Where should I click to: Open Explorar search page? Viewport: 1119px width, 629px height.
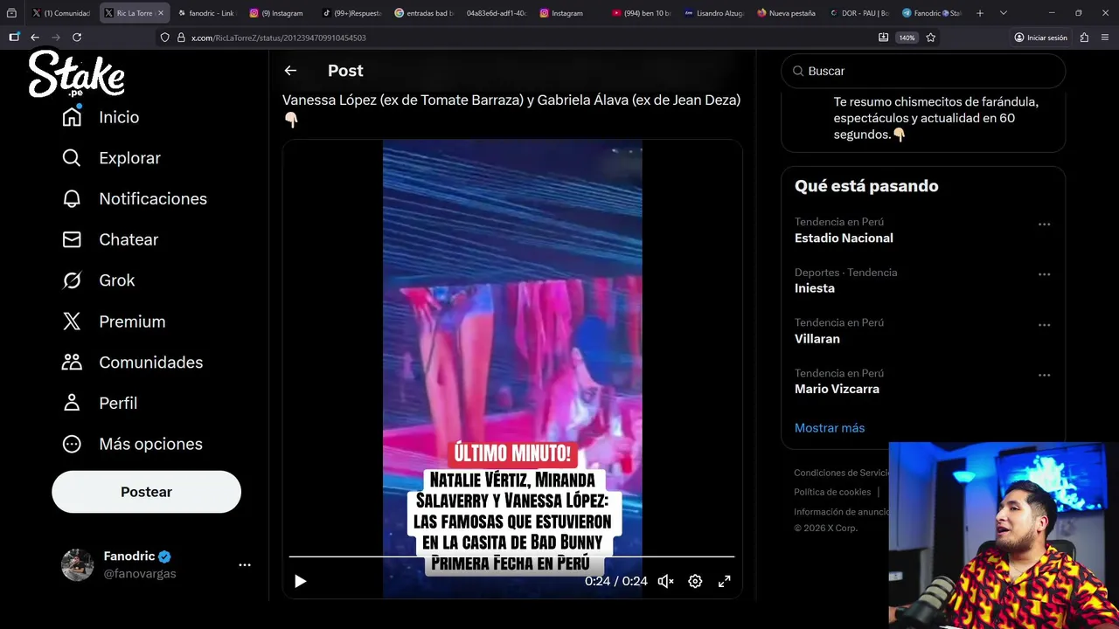[111, 158]
